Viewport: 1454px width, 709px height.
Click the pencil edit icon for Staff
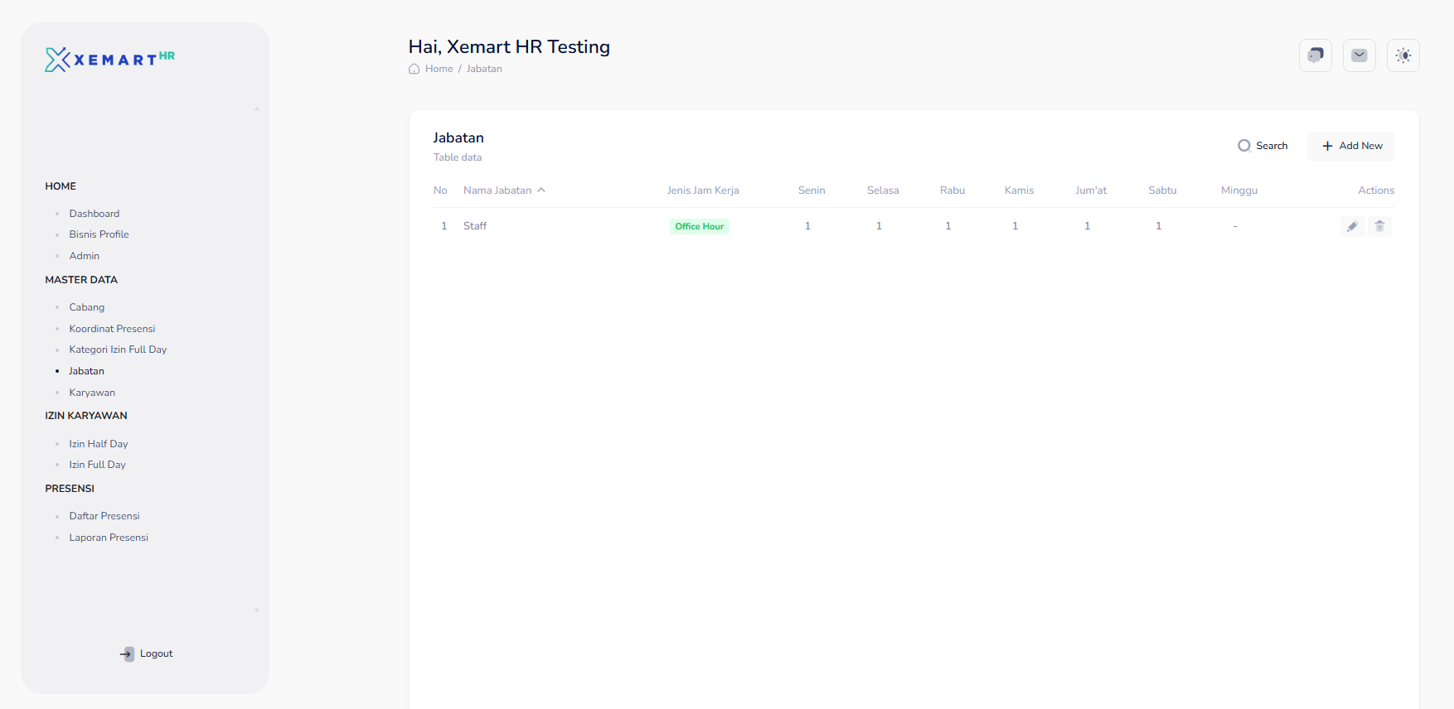[1352, 226]
